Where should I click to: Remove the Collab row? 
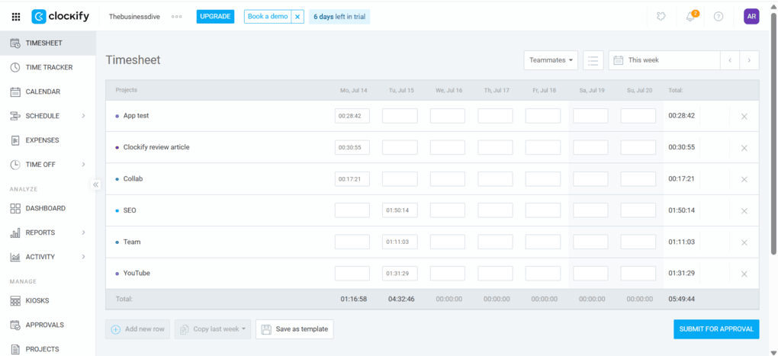click(x=744, y=179)
